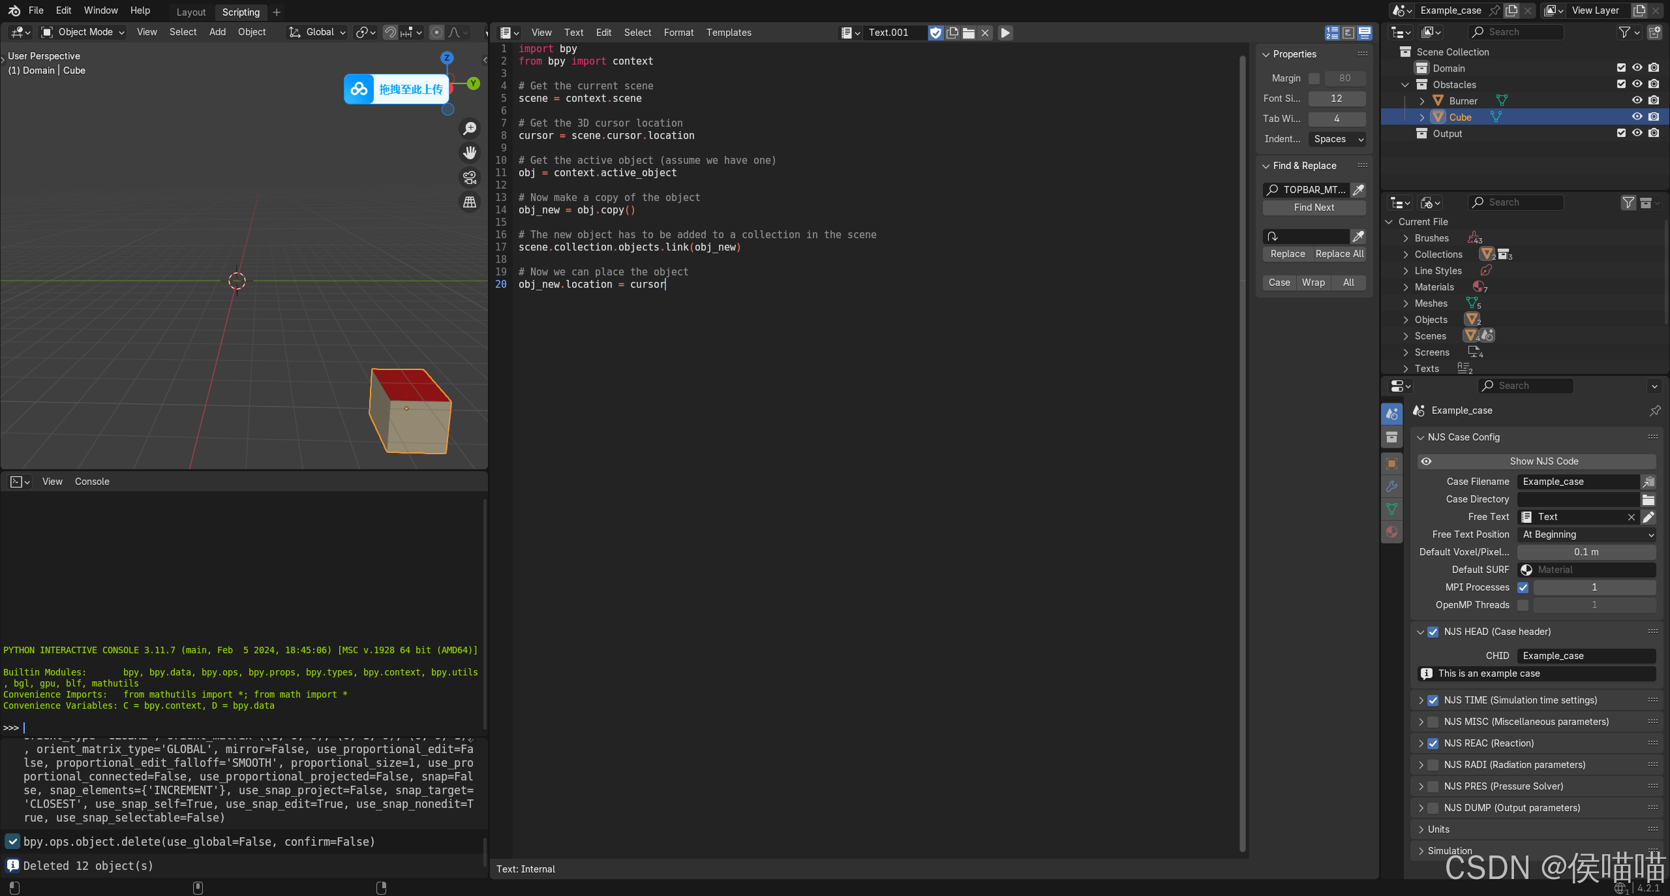Open Format menu in text editor
Screen dimensions: 1670x896
tap(678, 32)
